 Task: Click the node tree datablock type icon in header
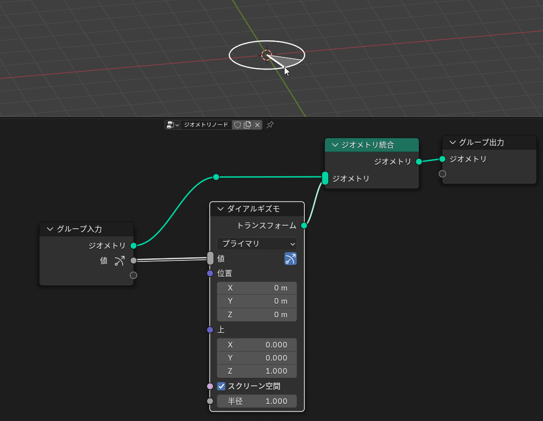[x=169, y=125]
